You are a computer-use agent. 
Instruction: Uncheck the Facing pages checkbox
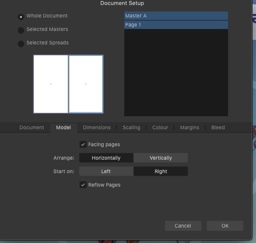(83, 144)
